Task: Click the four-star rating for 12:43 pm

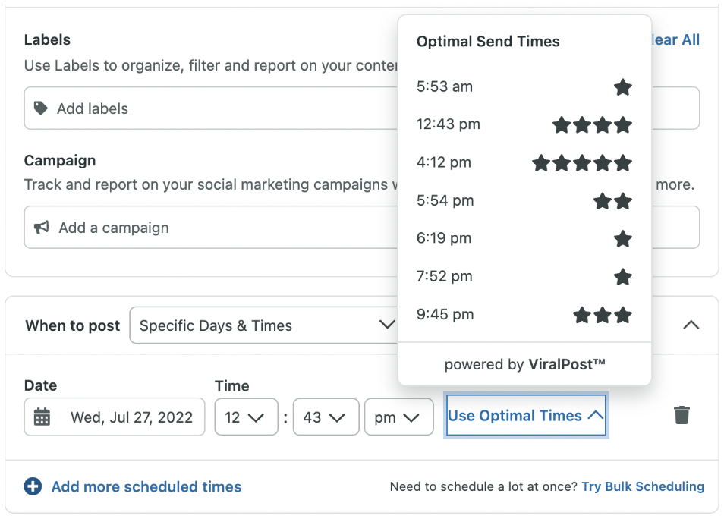Action: [x=592, y=124]
